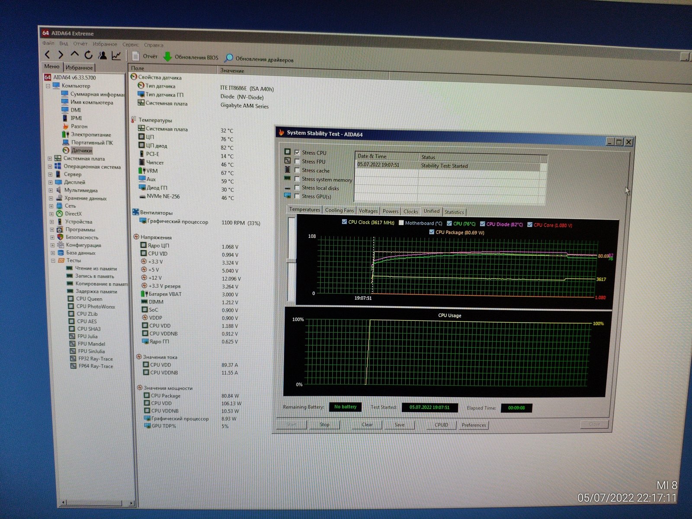Expand the Хранение данных tree node

click(x=51, y=198)
